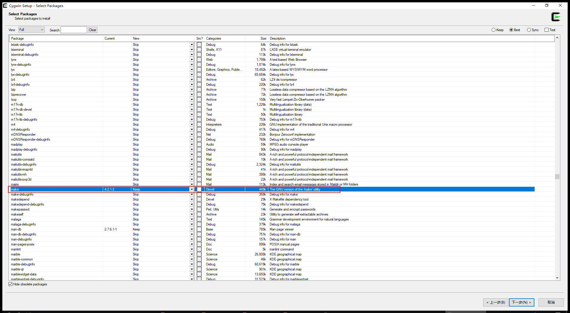Open New version dropdown for make
The image size is (570, 313).
192,189
